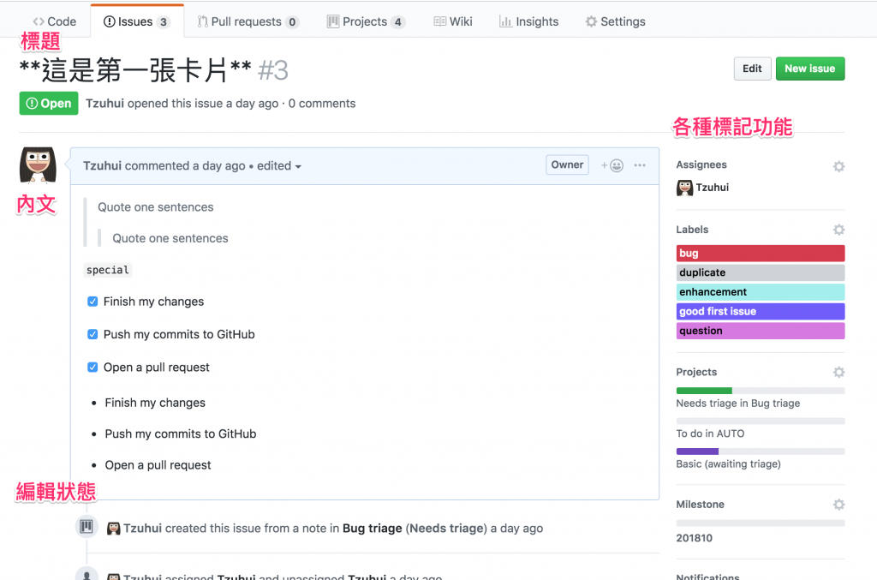The width and height of the screenshot is (877, 580).
Task: Add a reaction with the smiley icon
Action: pos(612,165)
